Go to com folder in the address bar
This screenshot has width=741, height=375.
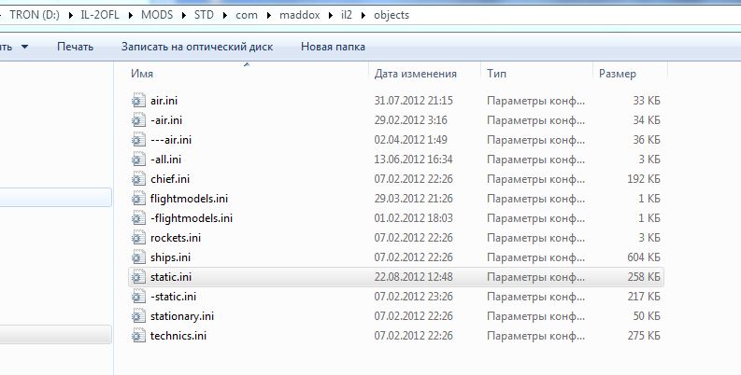(246, 15)
